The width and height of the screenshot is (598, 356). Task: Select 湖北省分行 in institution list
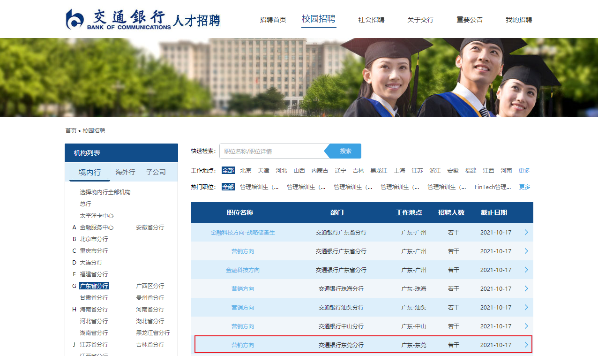point(150,321)
